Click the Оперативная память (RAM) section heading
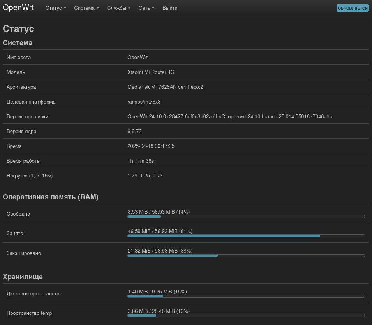372x325 pixels. click(x=51, y=197)
